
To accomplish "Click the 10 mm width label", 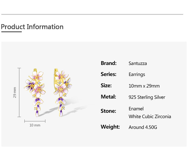I will click(x=35, y=125).
